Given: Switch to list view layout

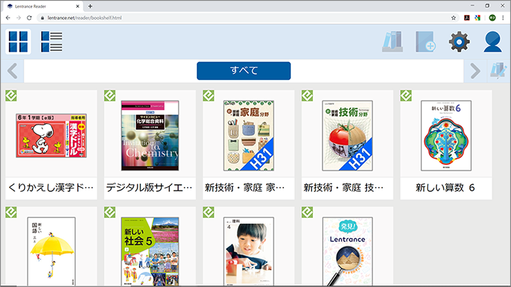Looking at the screenshot, I should point(52,41).
